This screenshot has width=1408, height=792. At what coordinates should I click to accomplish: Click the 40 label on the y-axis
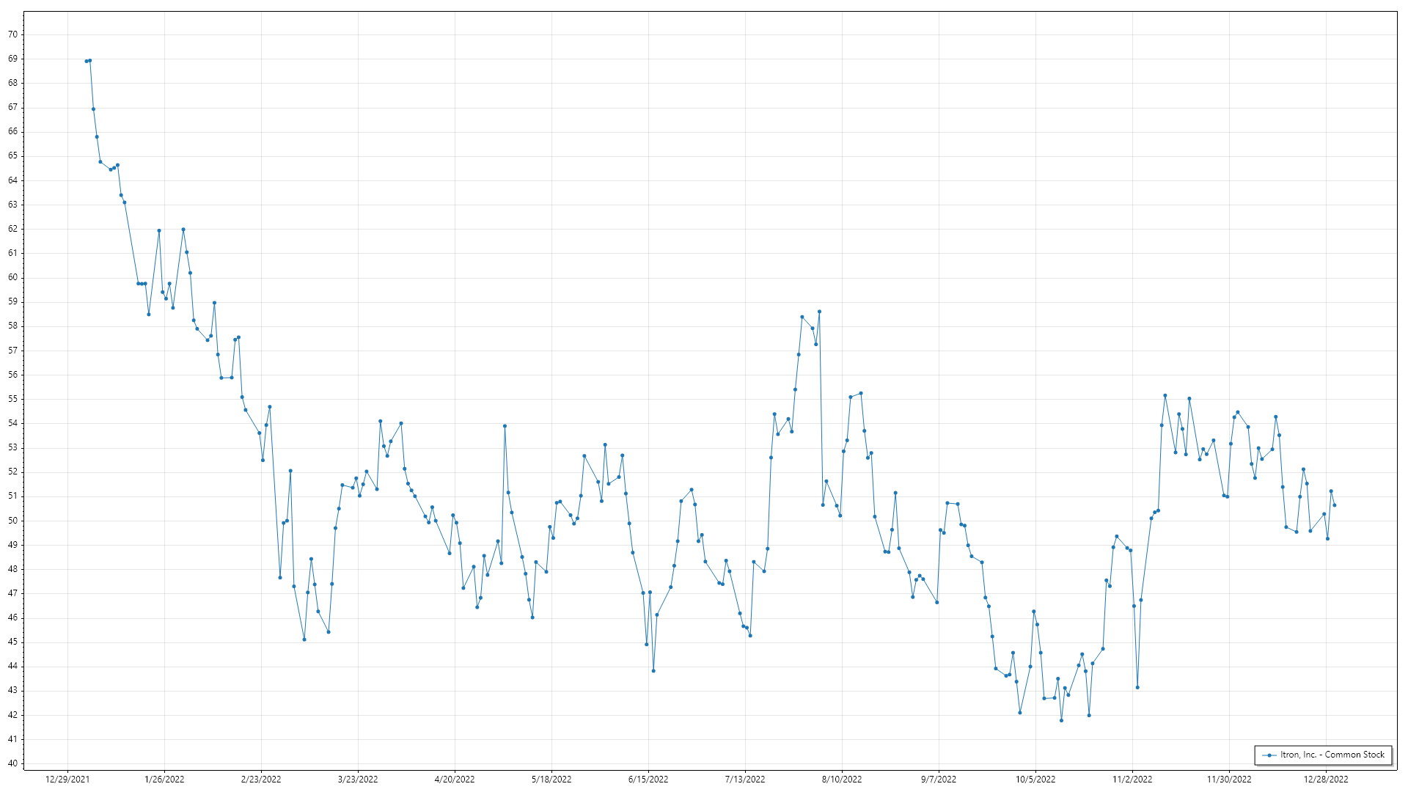(x=12, y=763)
